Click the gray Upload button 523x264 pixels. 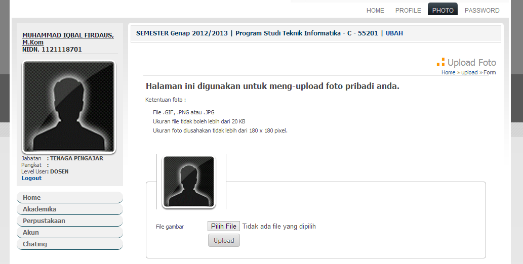pyautogui.click(x=224, y=240)
